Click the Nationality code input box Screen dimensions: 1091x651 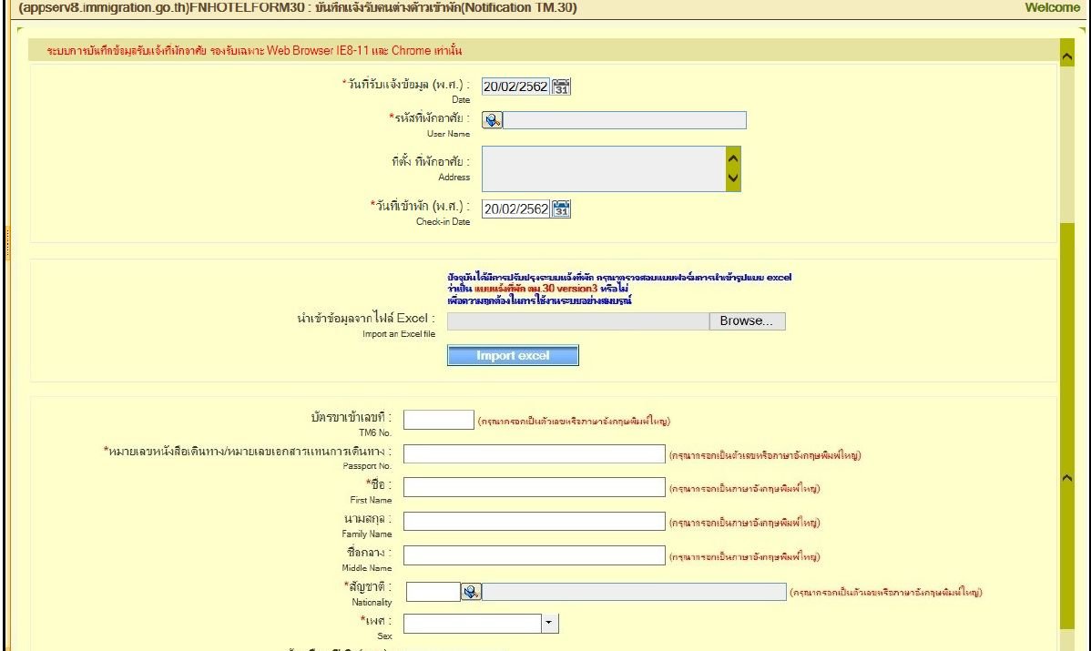coord(432,592)
